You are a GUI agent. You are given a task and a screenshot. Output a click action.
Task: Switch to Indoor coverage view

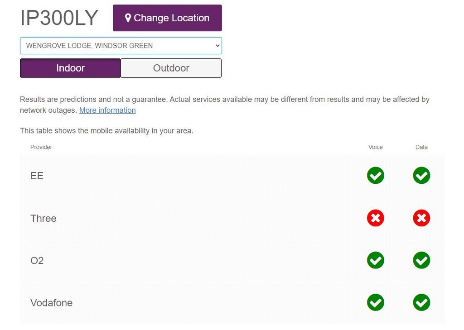(x=70, y=68)
